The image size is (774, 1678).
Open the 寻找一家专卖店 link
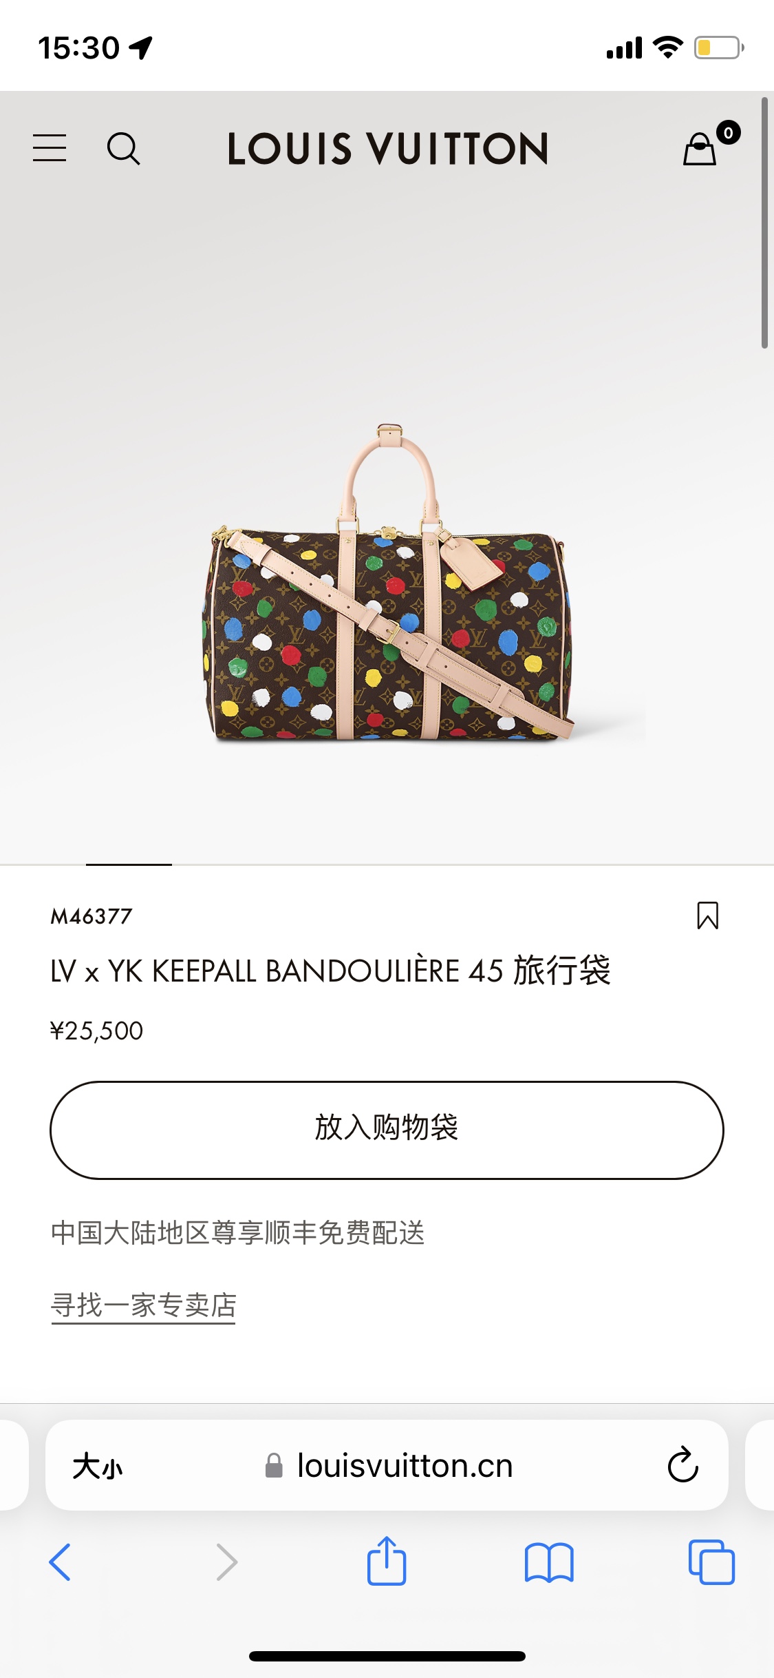tap(143, 1305)
